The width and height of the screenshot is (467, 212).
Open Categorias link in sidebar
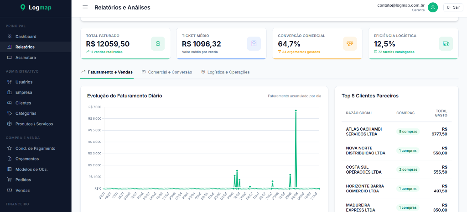coord(36,113)
